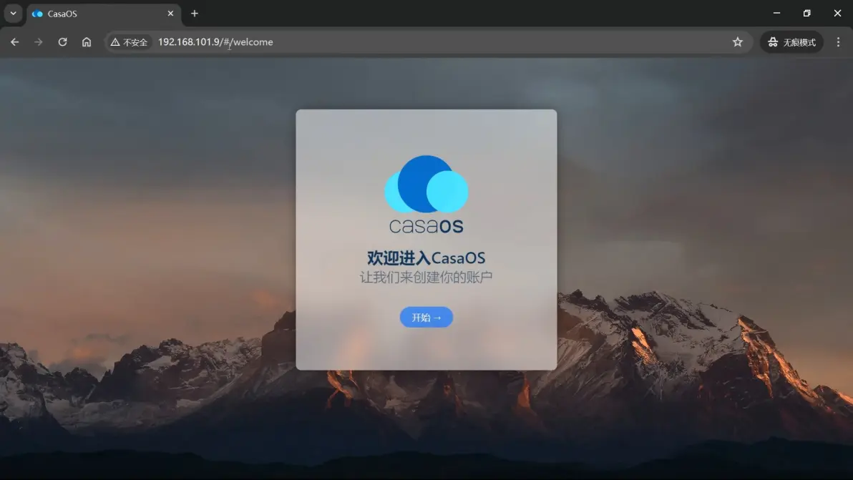
Task: Minimize the browser window
Action: pos(776,14)
